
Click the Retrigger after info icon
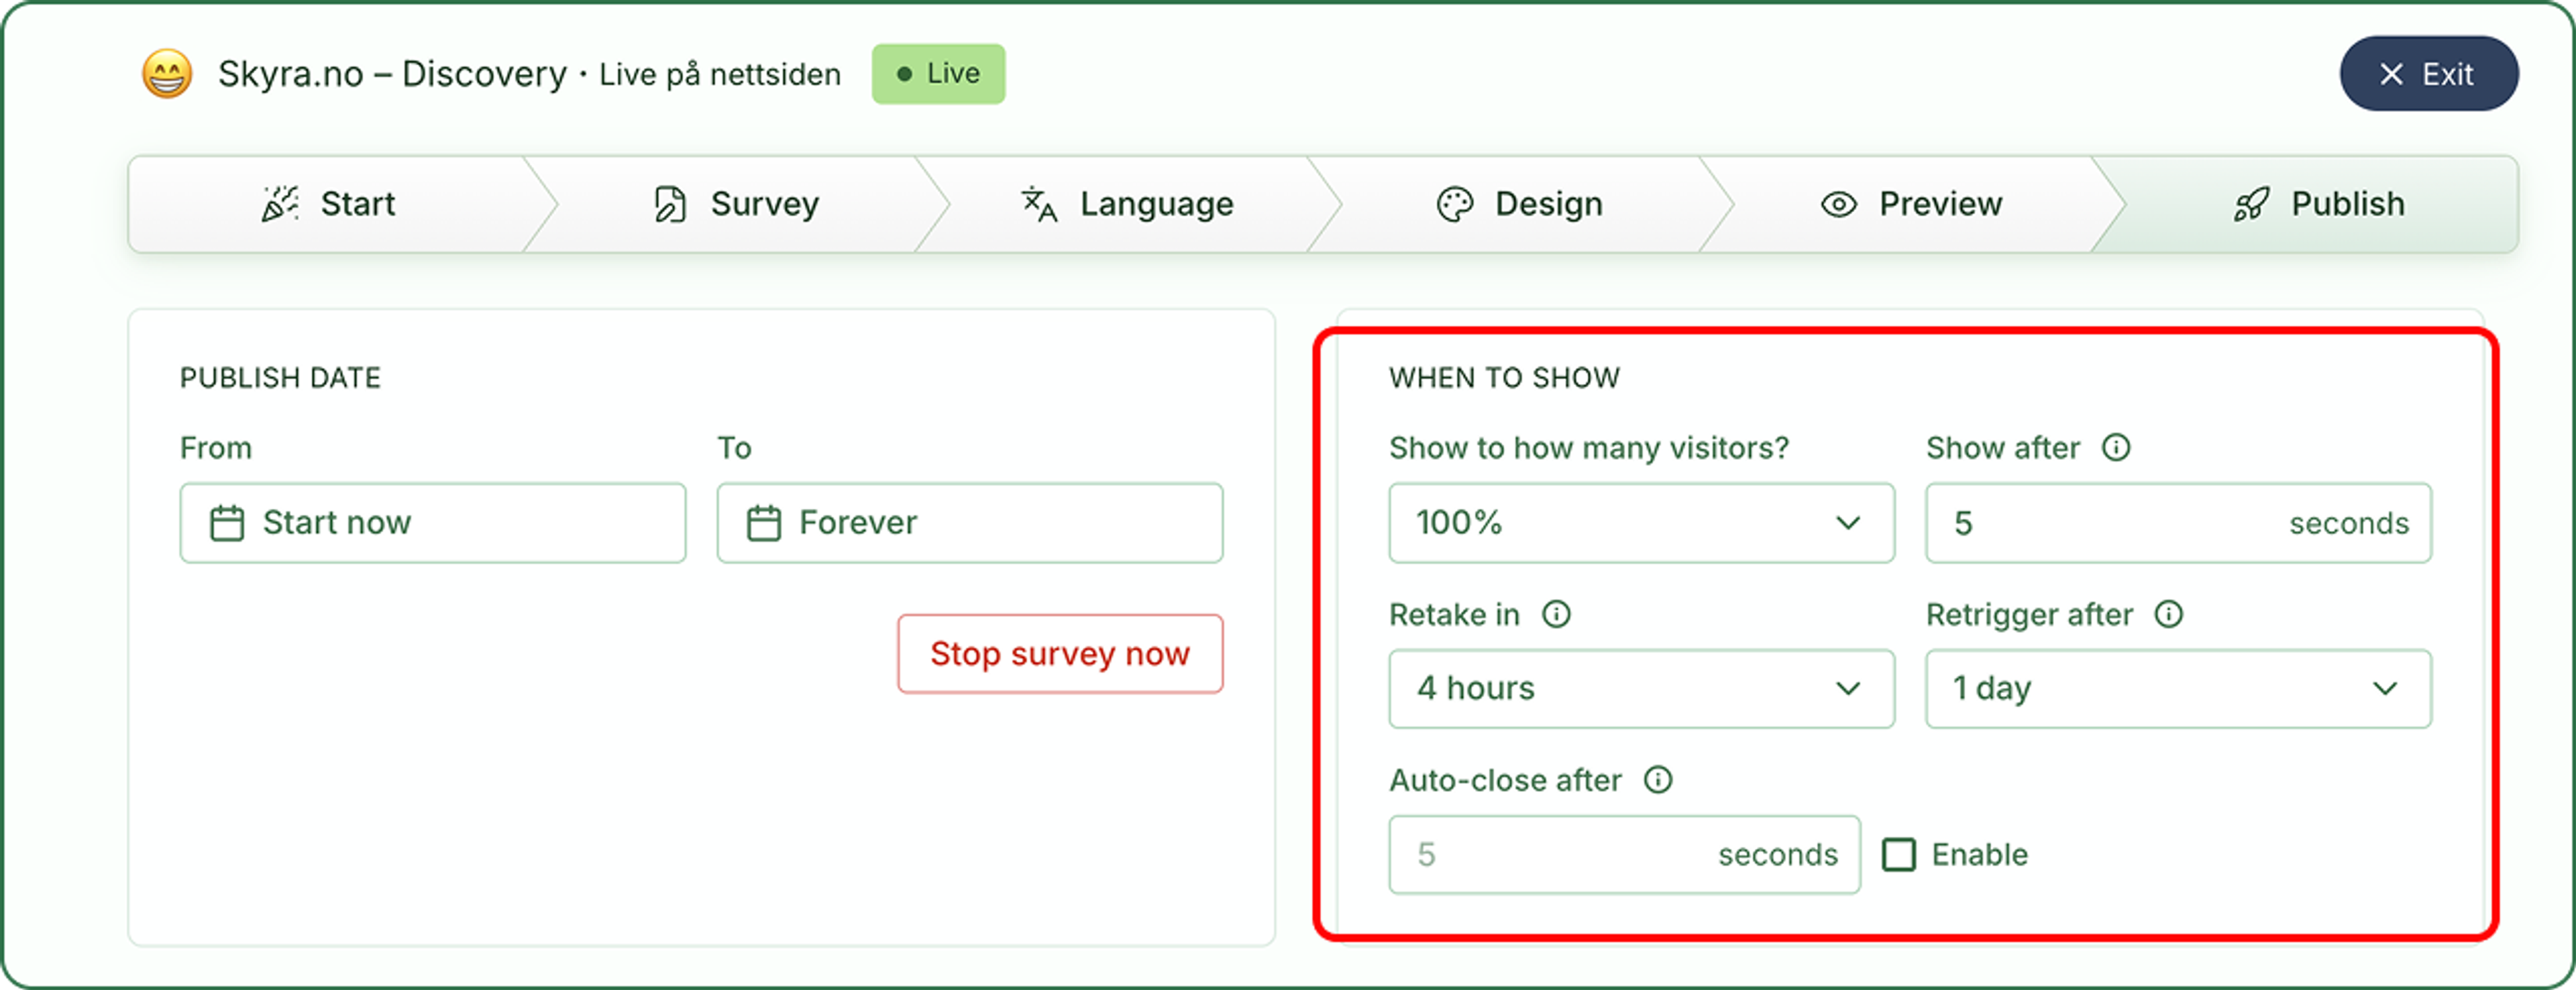click(x=2168, y=613)
